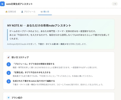The height and width of the screenshot is (100, 121).
Task: Click the rocket icon beside 使い方 3ステップ
Action: (x=8, y=57)
